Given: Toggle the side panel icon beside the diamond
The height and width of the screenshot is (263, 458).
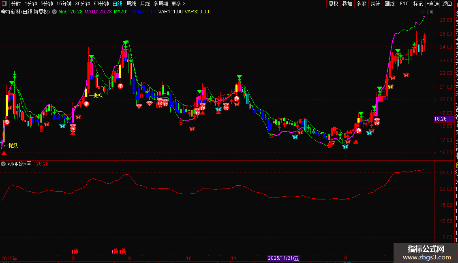Looking at the screenshot, I should tap(429, 12).
